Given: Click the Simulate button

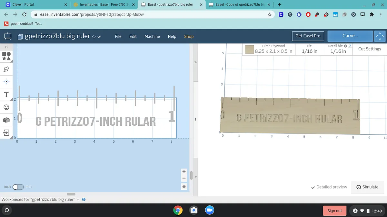Looking at the screenshot, I should coord(367,187).
